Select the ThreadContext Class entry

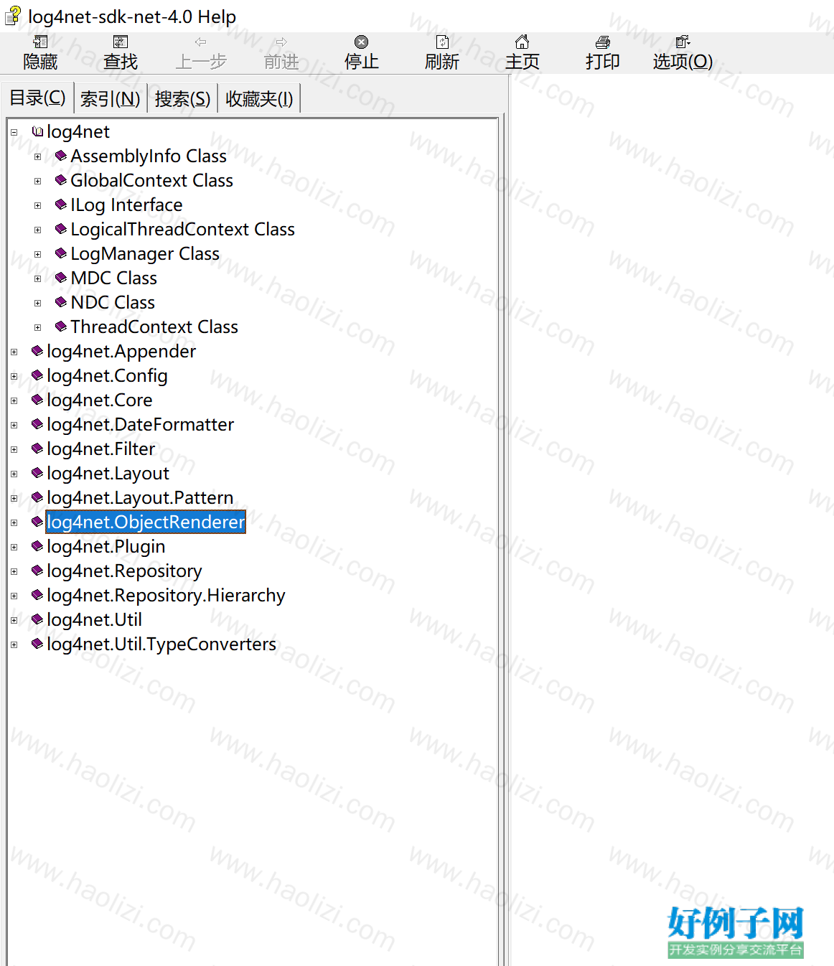point(154,327)
